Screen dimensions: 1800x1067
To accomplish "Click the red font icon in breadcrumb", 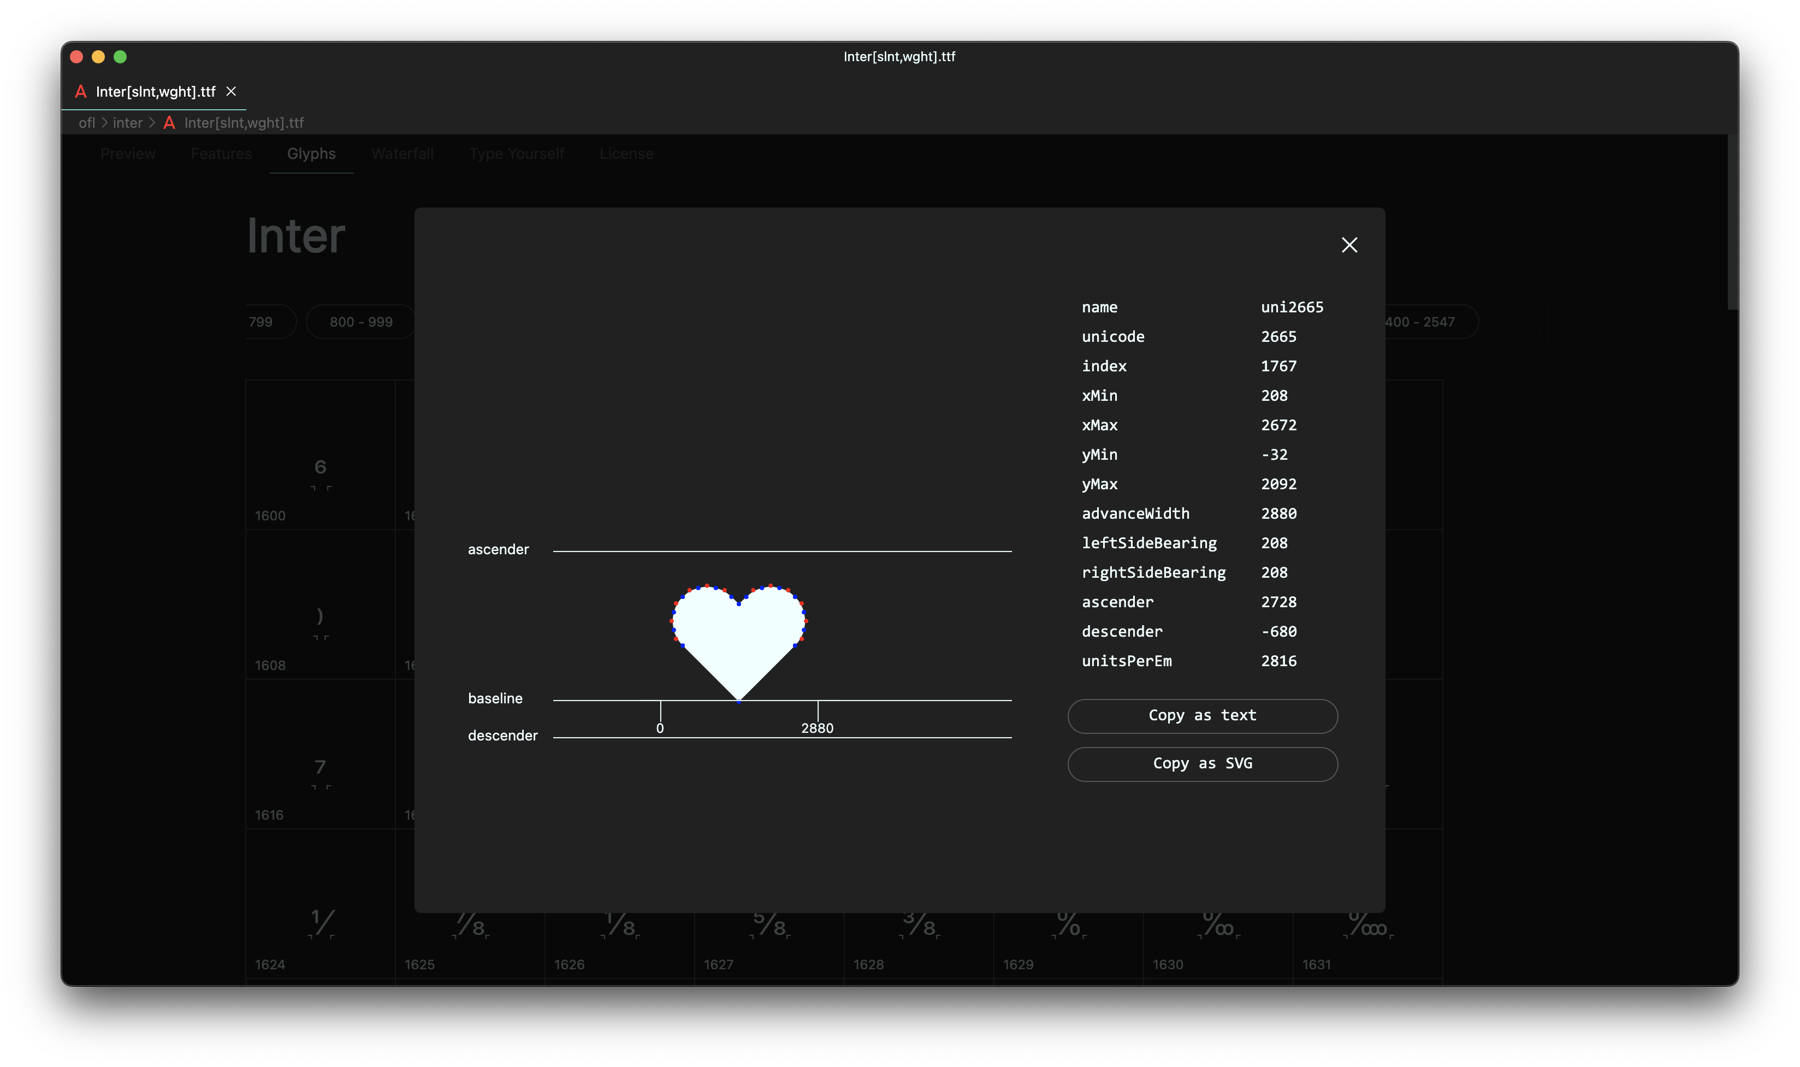I will click(170, 123).
